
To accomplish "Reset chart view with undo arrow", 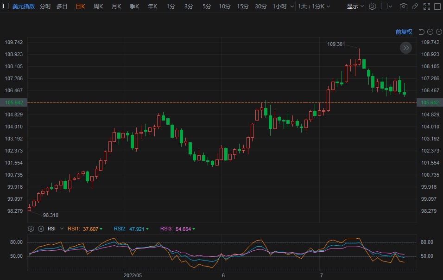I will [422, 32].
